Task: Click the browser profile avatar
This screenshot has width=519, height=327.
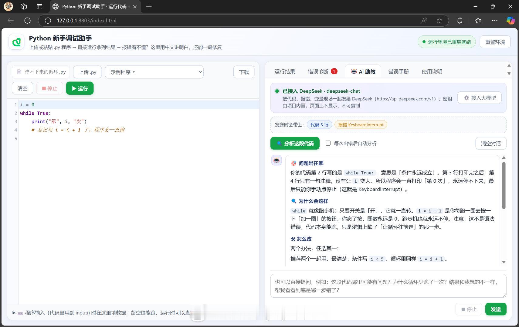Action: pyautogui.click(x=8, y=6)
